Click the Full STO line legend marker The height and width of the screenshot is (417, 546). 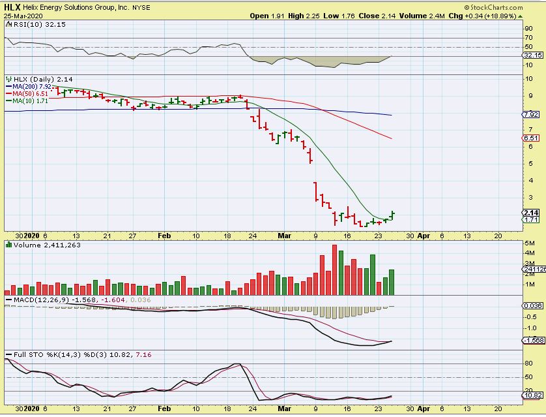[8, 355]
